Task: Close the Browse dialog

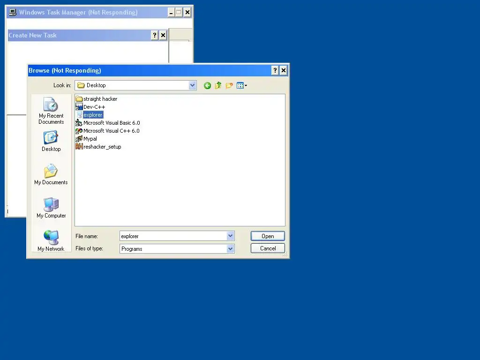Action: (284, 70)
